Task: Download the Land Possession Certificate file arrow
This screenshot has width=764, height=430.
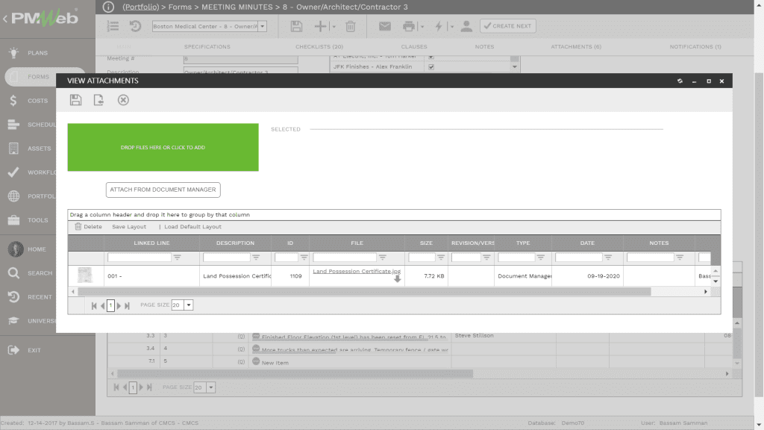Action: [x=397, y=279]
